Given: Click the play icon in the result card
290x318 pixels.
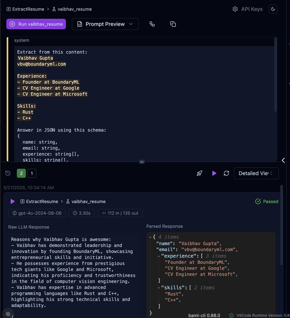Looking at the screenshot, I should (x=12, y=201).
